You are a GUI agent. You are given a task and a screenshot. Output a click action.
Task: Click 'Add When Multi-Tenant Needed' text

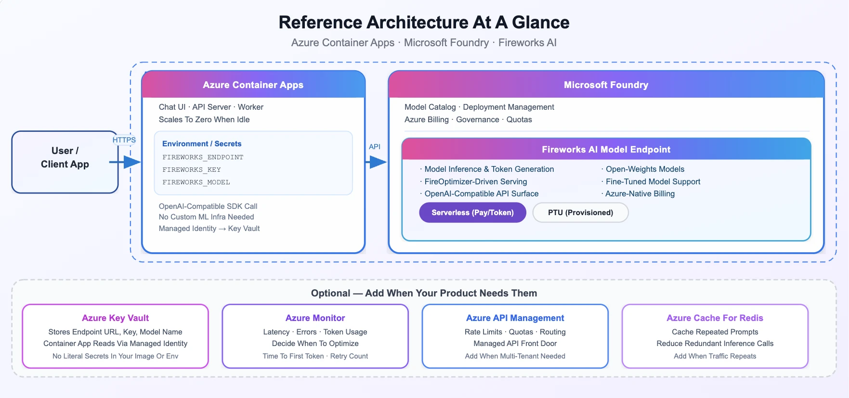(515, 357)
